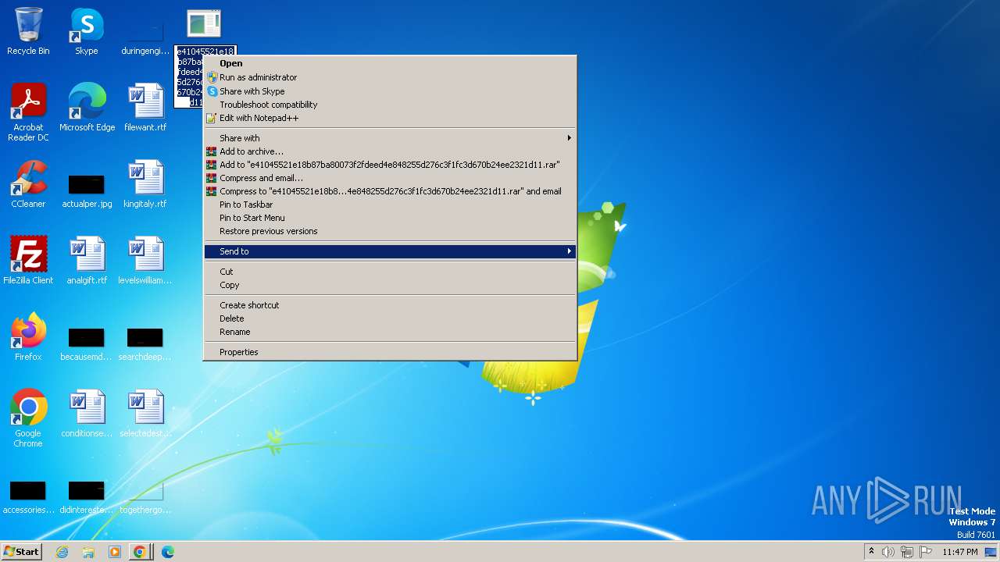The height and width of the screenshot is (562, 1000).
Task: Select the FileZilla Client icon
Action: coord(28,260)
